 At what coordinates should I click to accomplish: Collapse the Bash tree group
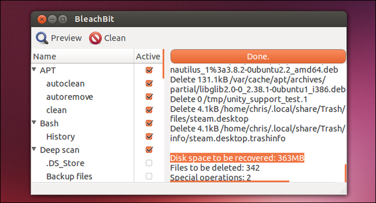point(34,123)
